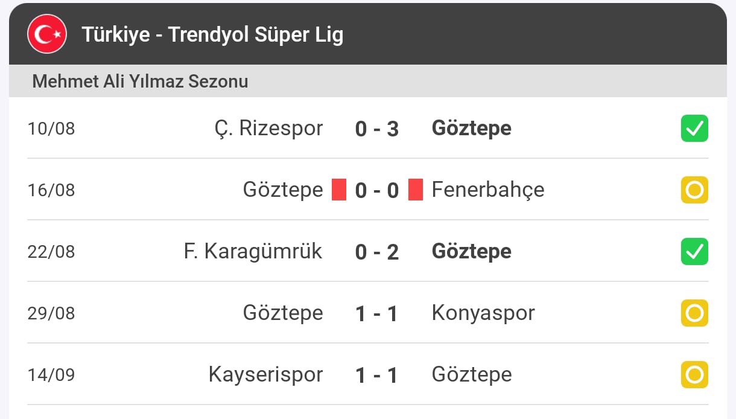
Task: Click the Türkiye flag icon
Action: point(46,34)
